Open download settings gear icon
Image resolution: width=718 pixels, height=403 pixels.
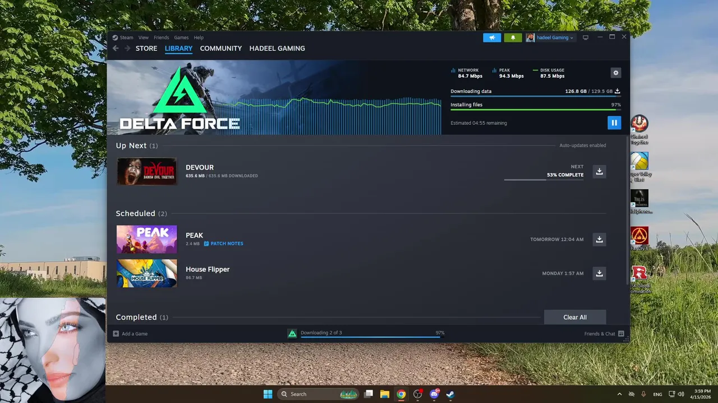coord(616,73)
